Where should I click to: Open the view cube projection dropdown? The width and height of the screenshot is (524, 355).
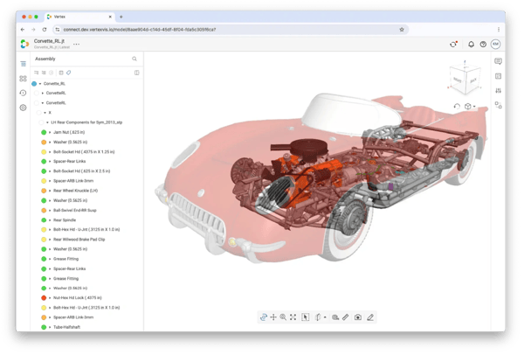pos(470,107)
